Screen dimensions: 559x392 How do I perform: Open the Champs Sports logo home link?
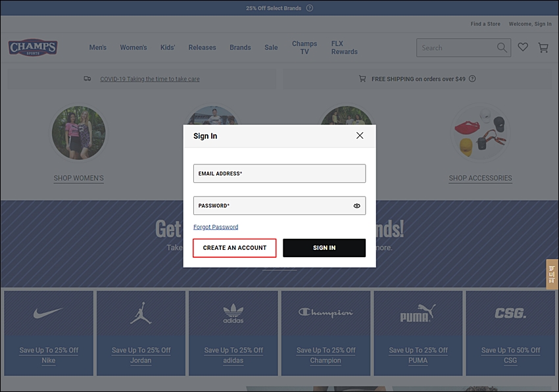(33, 47)
